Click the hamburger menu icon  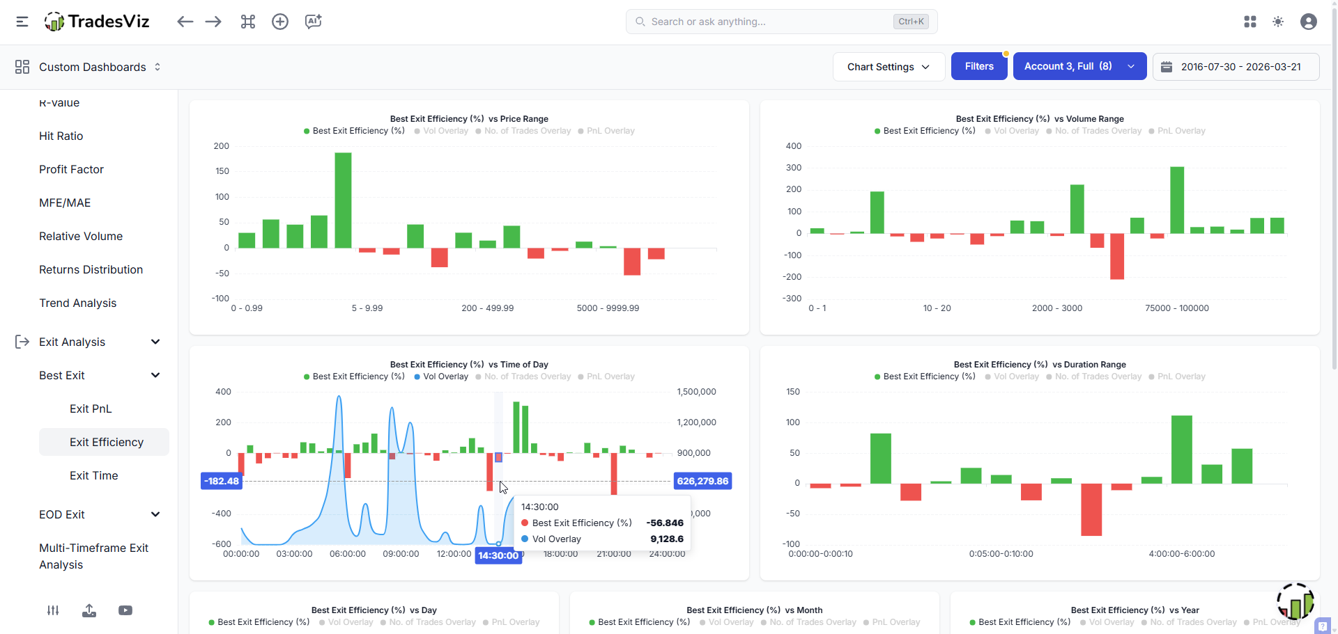click(22, 22)
